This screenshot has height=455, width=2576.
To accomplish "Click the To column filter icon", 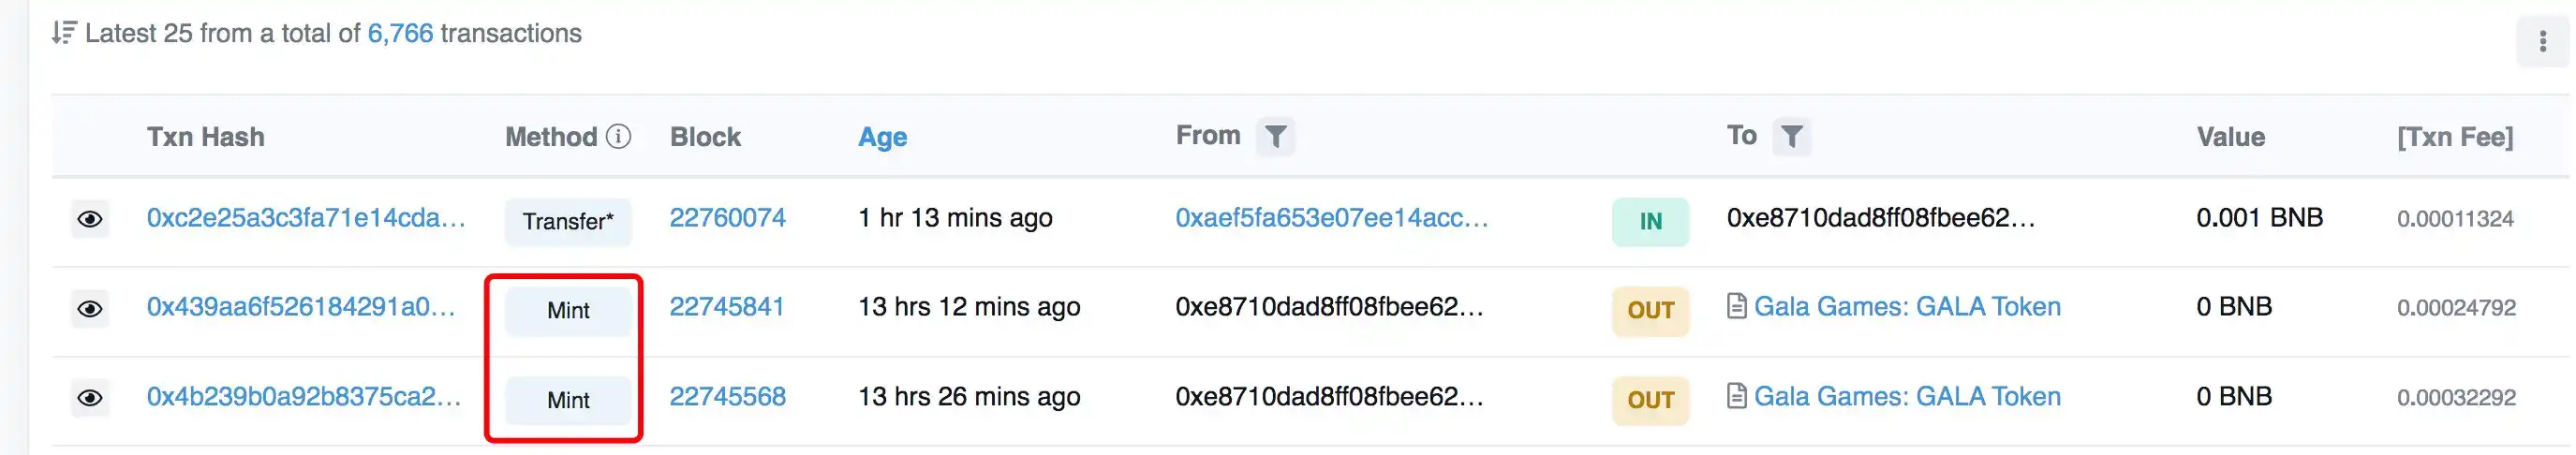I will pyautogui.click(x=1791, y=136).
